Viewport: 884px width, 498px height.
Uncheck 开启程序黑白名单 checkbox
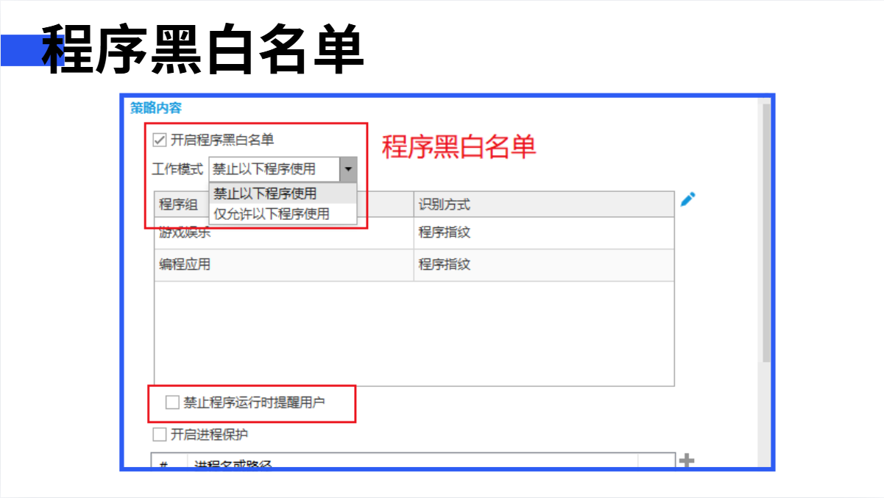click(159, 140)
